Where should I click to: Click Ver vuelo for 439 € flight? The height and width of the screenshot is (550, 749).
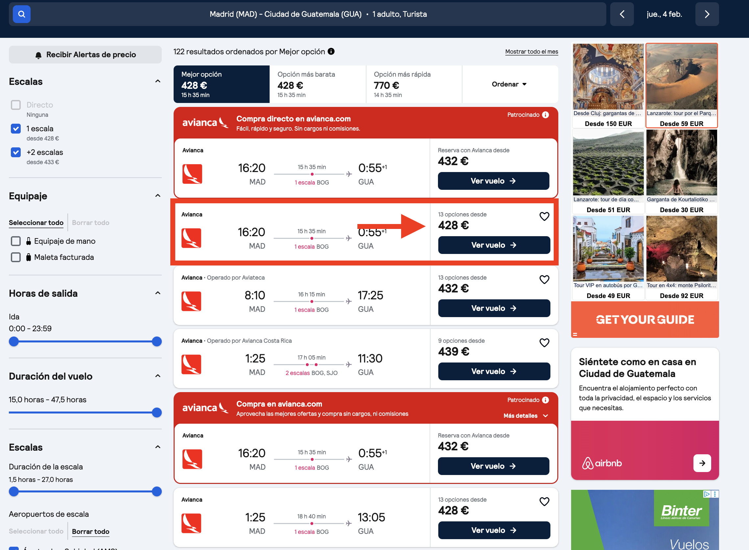tap(494, 371)
